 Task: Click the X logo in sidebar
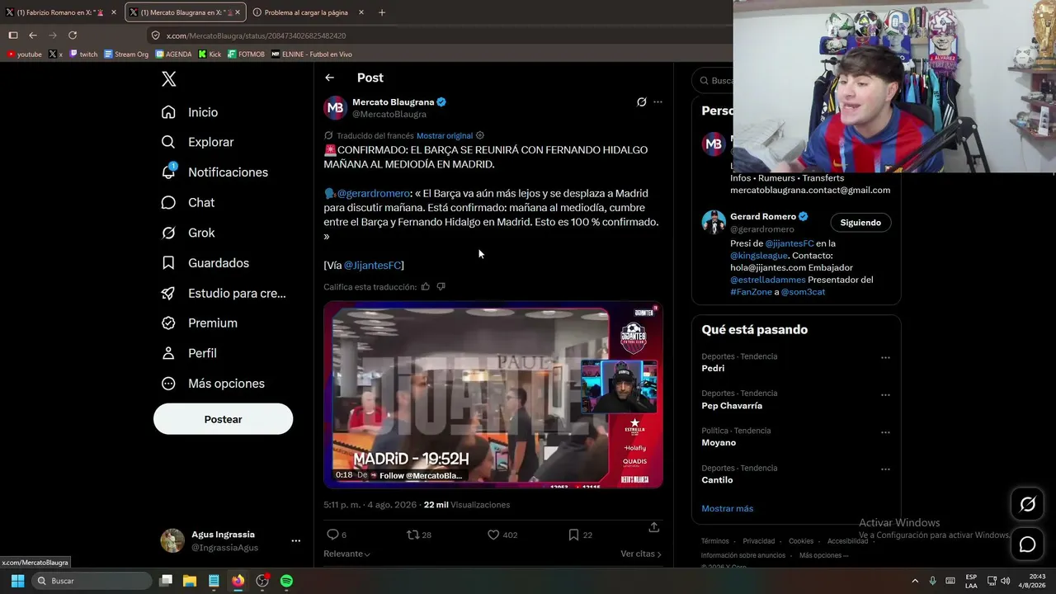click(169, 79)
